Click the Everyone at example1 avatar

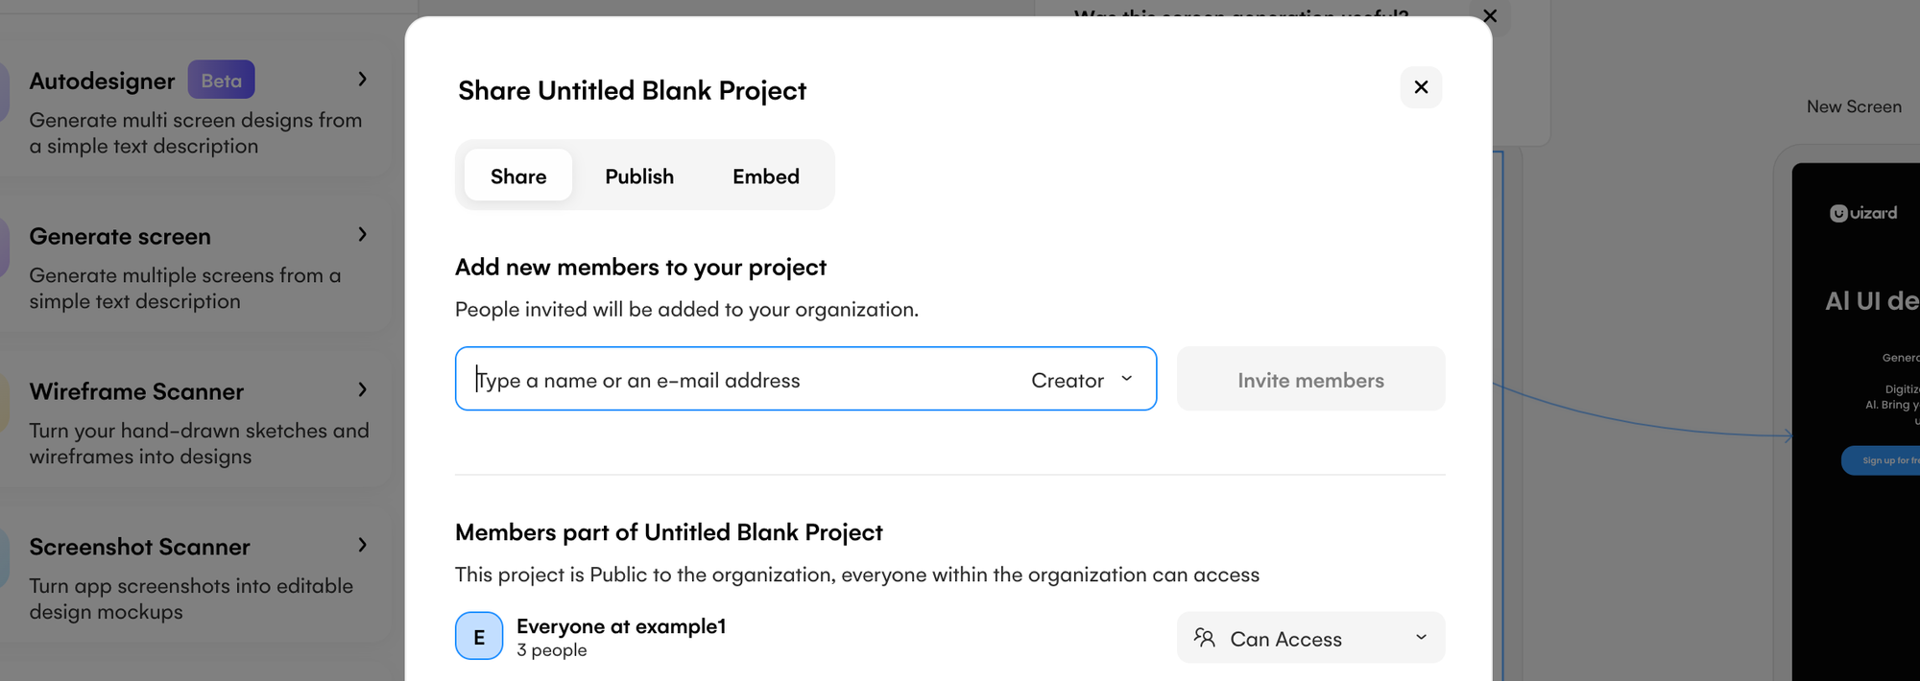[x=479, y=636]
